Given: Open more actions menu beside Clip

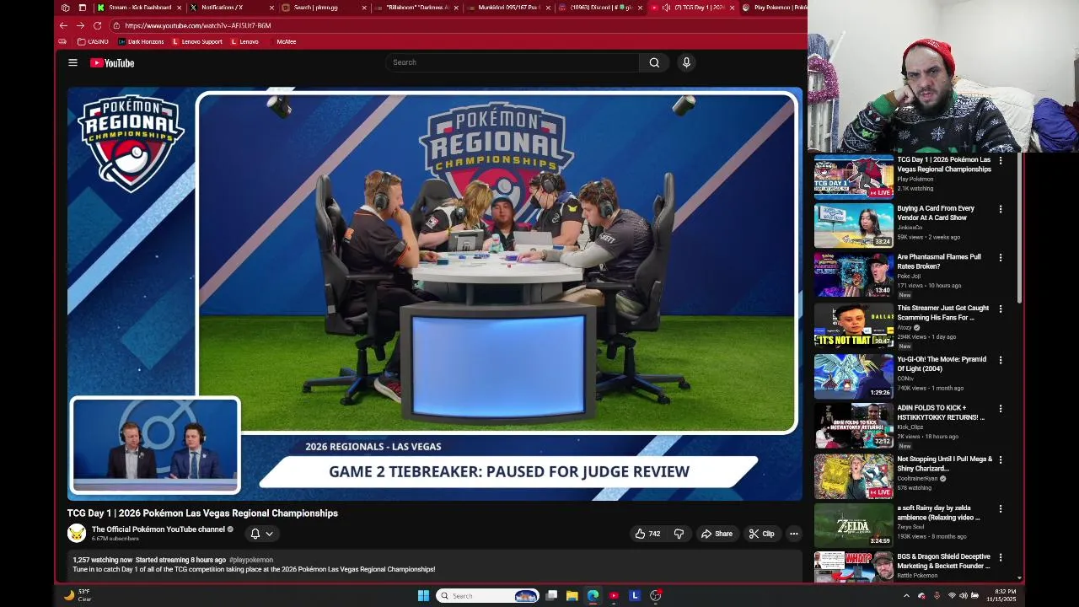Looking at the screenshot, I should tap(793, 534).
